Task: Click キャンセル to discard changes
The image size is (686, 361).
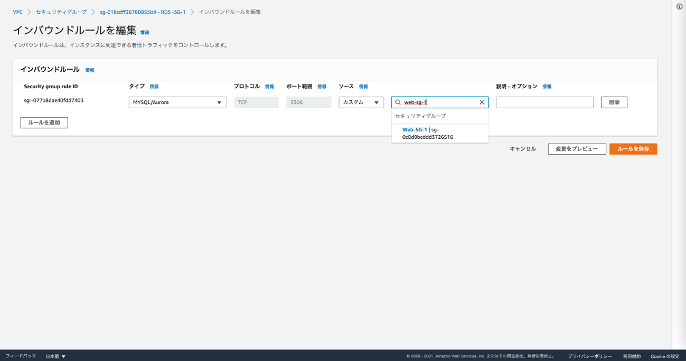Action: (522, 149)
